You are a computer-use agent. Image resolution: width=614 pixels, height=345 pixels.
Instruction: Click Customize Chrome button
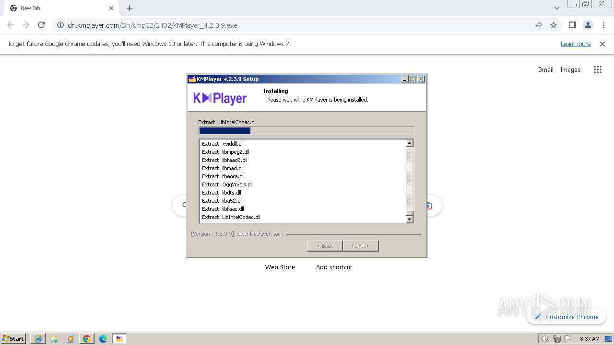coord(567,317)
